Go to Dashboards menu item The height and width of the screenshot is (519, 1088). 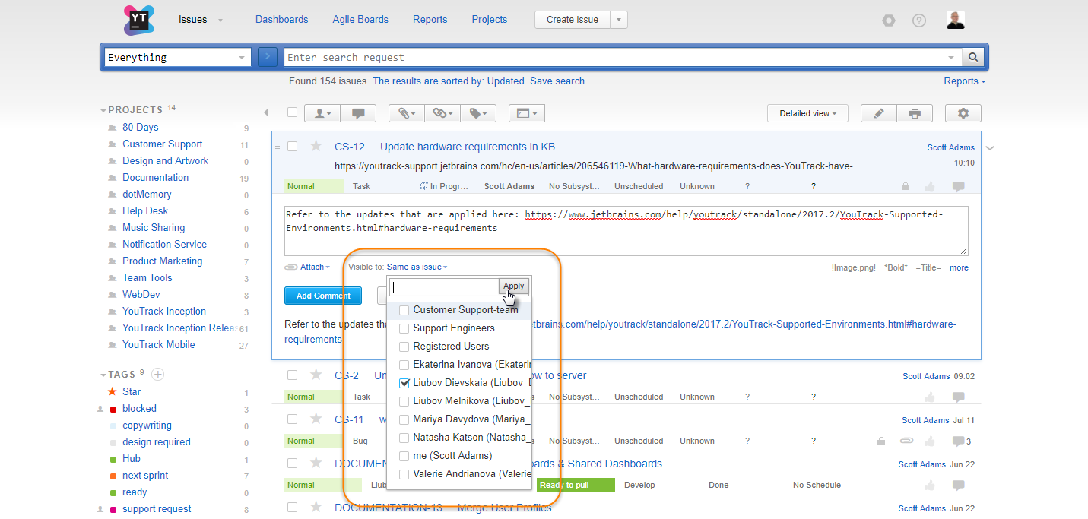(x=281, y=20)
